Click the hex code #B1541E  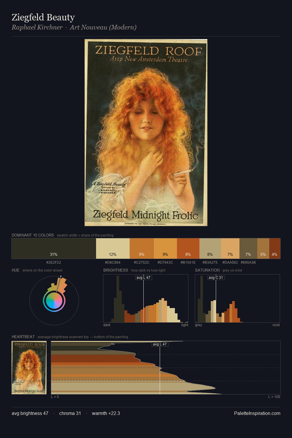point(188,263)
